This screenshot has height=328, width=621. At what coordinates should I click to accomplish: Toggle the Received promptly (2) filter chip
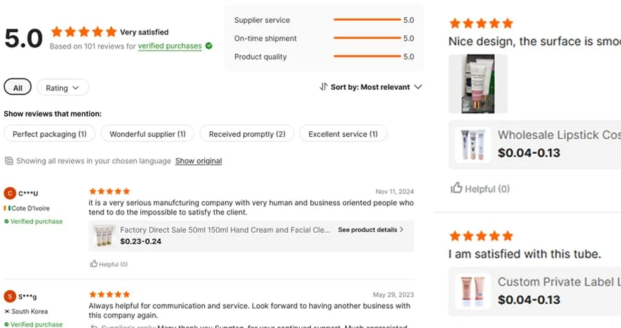(247, 134)
